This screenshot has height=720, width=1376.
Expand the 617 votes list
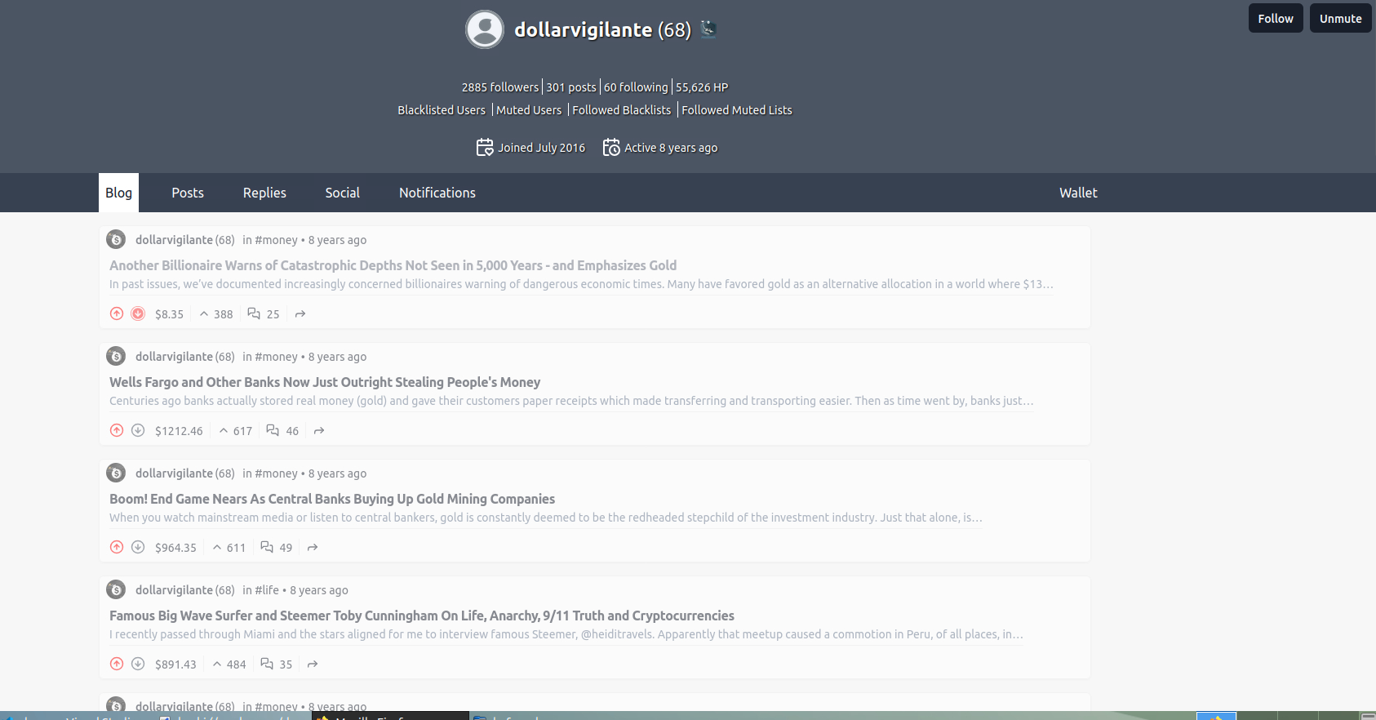(x=235, y=431)
